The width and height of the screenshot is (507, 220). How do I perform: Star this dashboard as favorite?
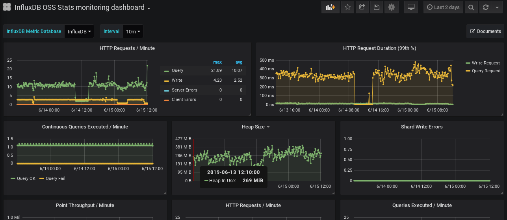pos(347,7)
